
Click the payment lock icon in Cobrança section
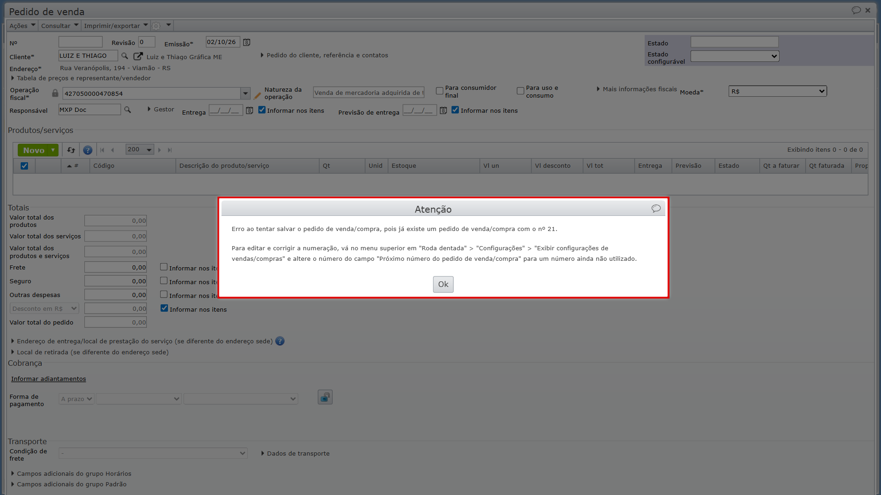coord(325,397)
